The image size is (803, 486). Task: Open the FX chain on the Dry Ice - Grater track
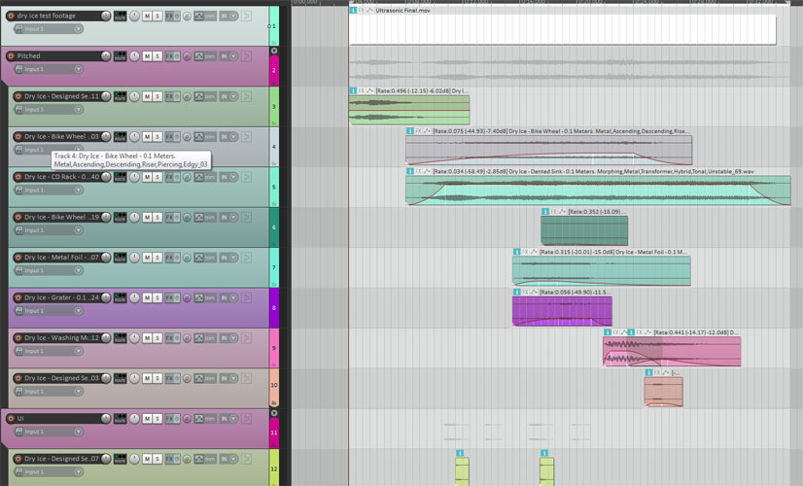(x=169, y=297)
